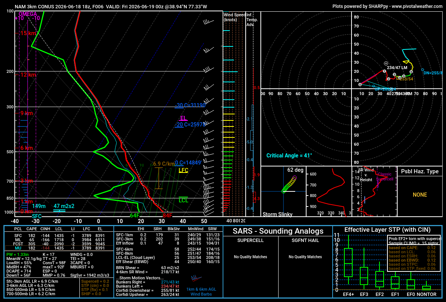Click the 64F surface dewpoint value
The height and width of the screenshot is (302, 446).
click(x=135, y=216)
